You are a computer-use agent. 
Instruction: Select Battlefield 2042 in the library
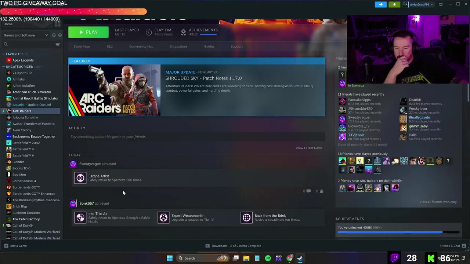(x=26, y=143)
